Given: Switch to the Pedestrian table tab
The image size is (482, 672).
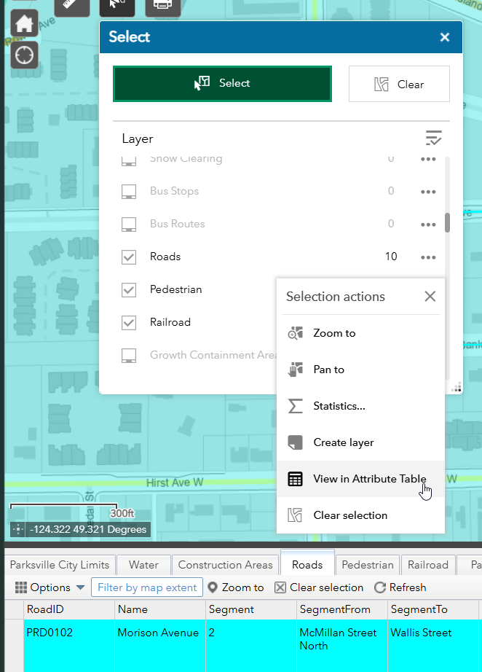Looking at the screenshot, I should [368, 565].
